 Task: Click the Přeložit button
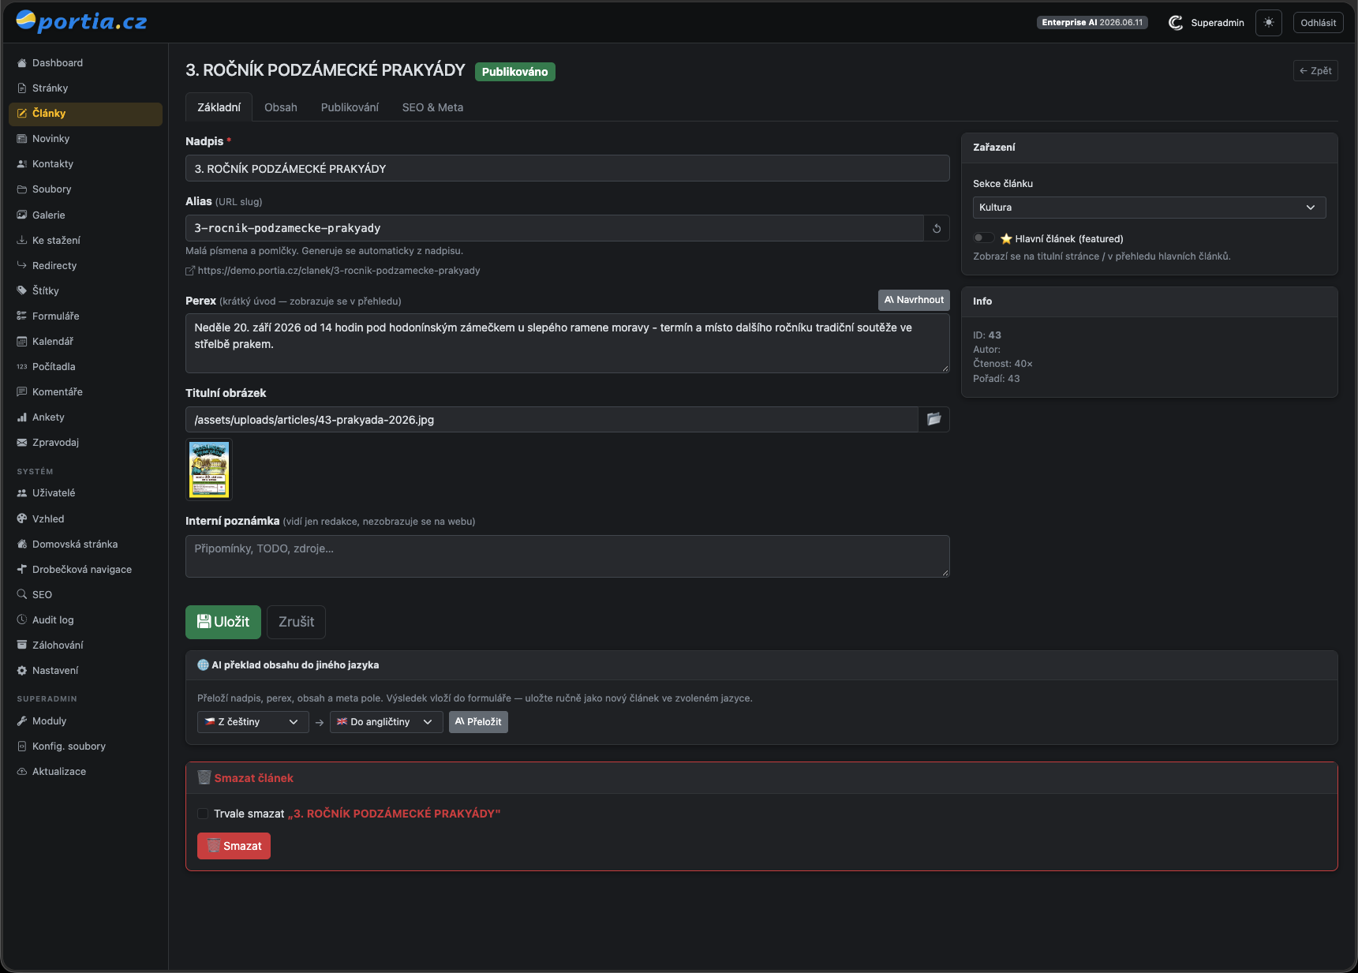click(x=478, y=722)
